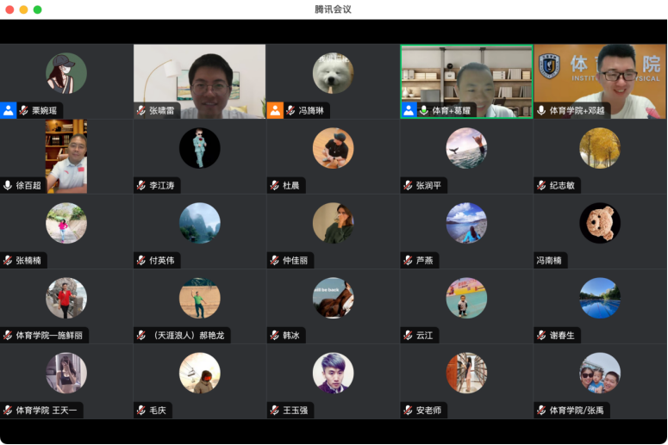668x445 pixels.
Task: Click the muted mic icon for 韩冰
Action: [x=274, y=335]
